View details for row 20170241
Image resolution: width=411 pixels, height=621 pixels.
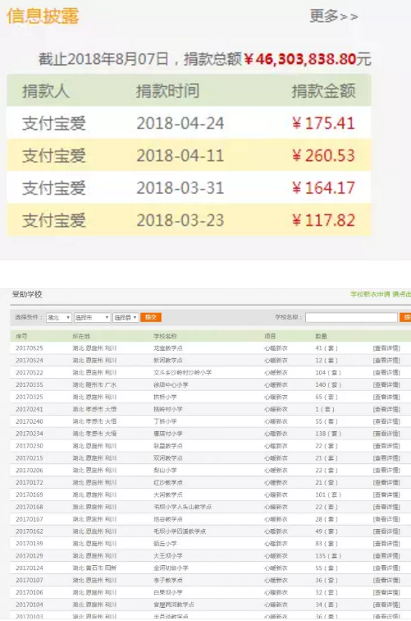[386, 409]
